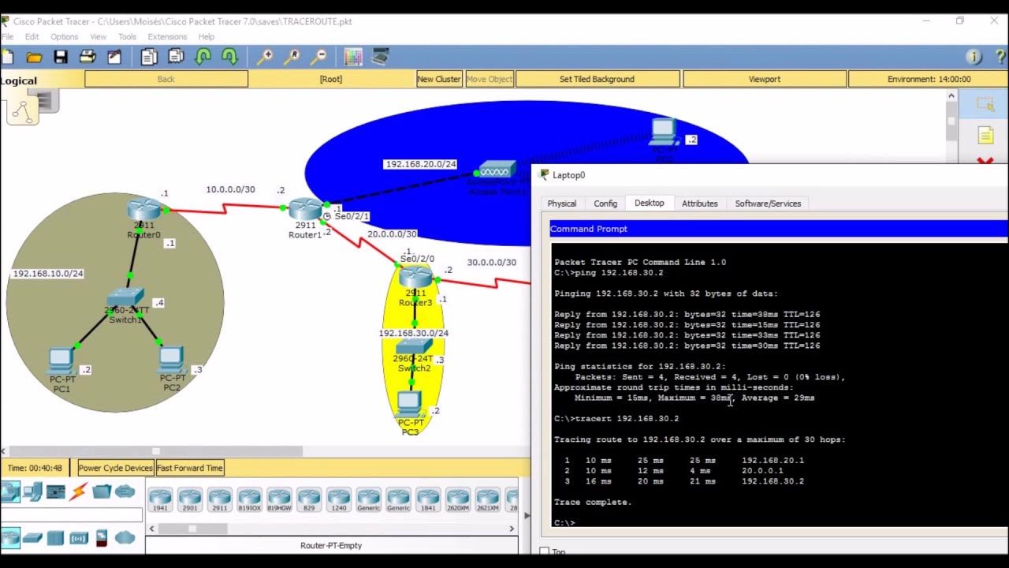
Task: Reset the workspace zoom level
Action: point(291,57)
